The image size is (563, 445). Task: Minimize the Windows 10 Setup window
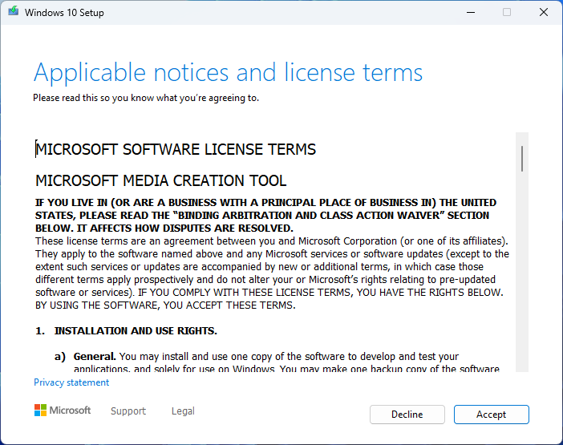[469, 13]
